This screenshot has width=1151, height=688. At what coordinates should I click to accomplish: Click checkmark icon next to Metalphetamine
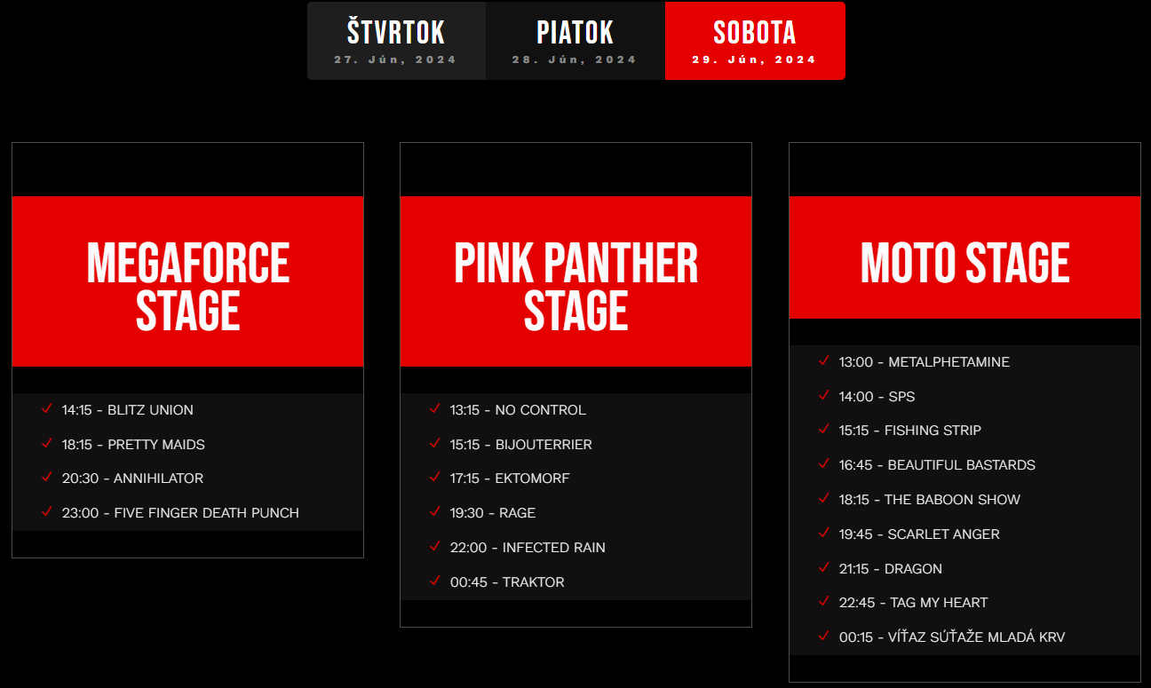pyautogui.click(x=824, y=360)
